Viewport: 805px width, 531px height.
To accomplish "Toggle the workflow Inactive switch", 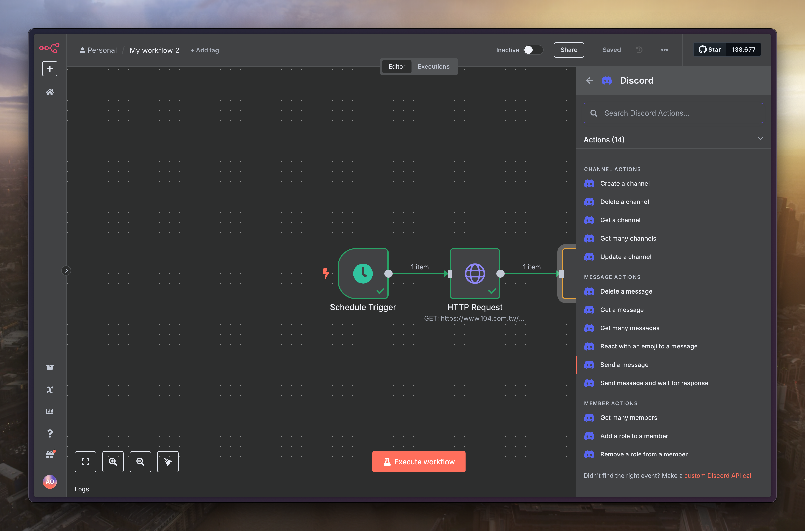I will pyautogui.click(x=533, y=50).
